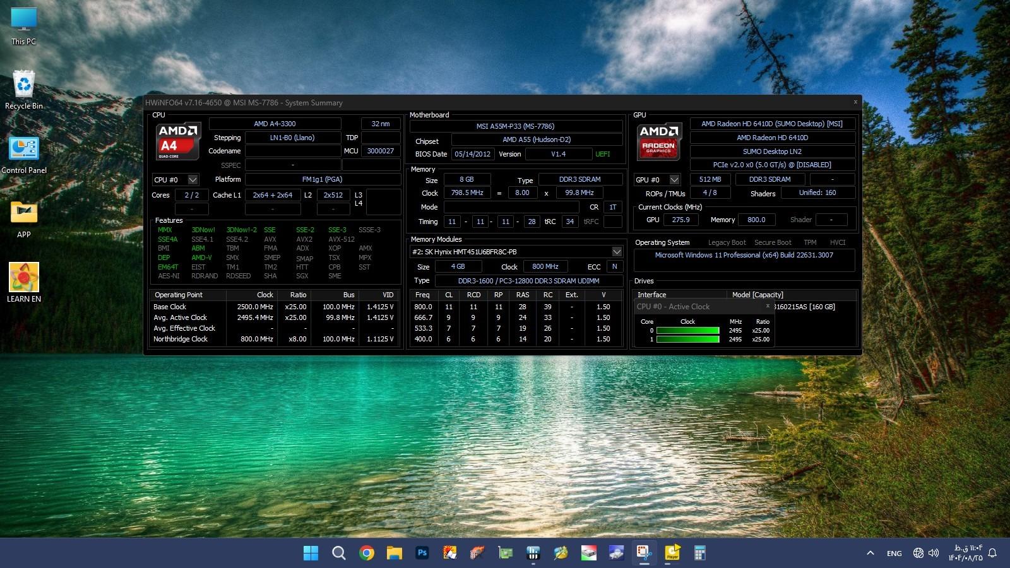Open the CPU #0 selector dropdown
Viewport: 1010px width, 568px height.
click(193, 180)
